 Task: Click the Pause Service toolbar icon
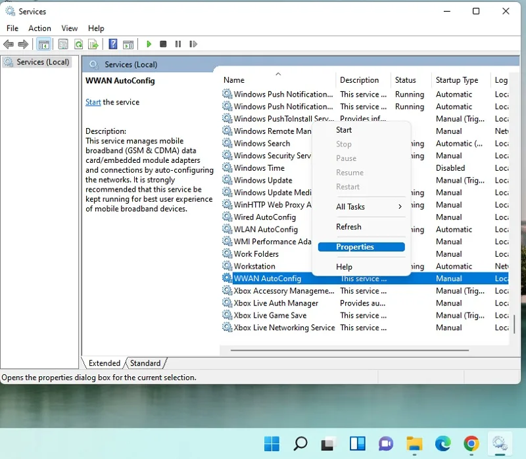pos(178,44)
